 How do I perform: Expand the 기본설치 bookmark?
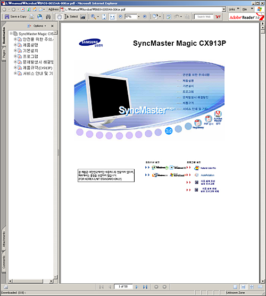15,51
